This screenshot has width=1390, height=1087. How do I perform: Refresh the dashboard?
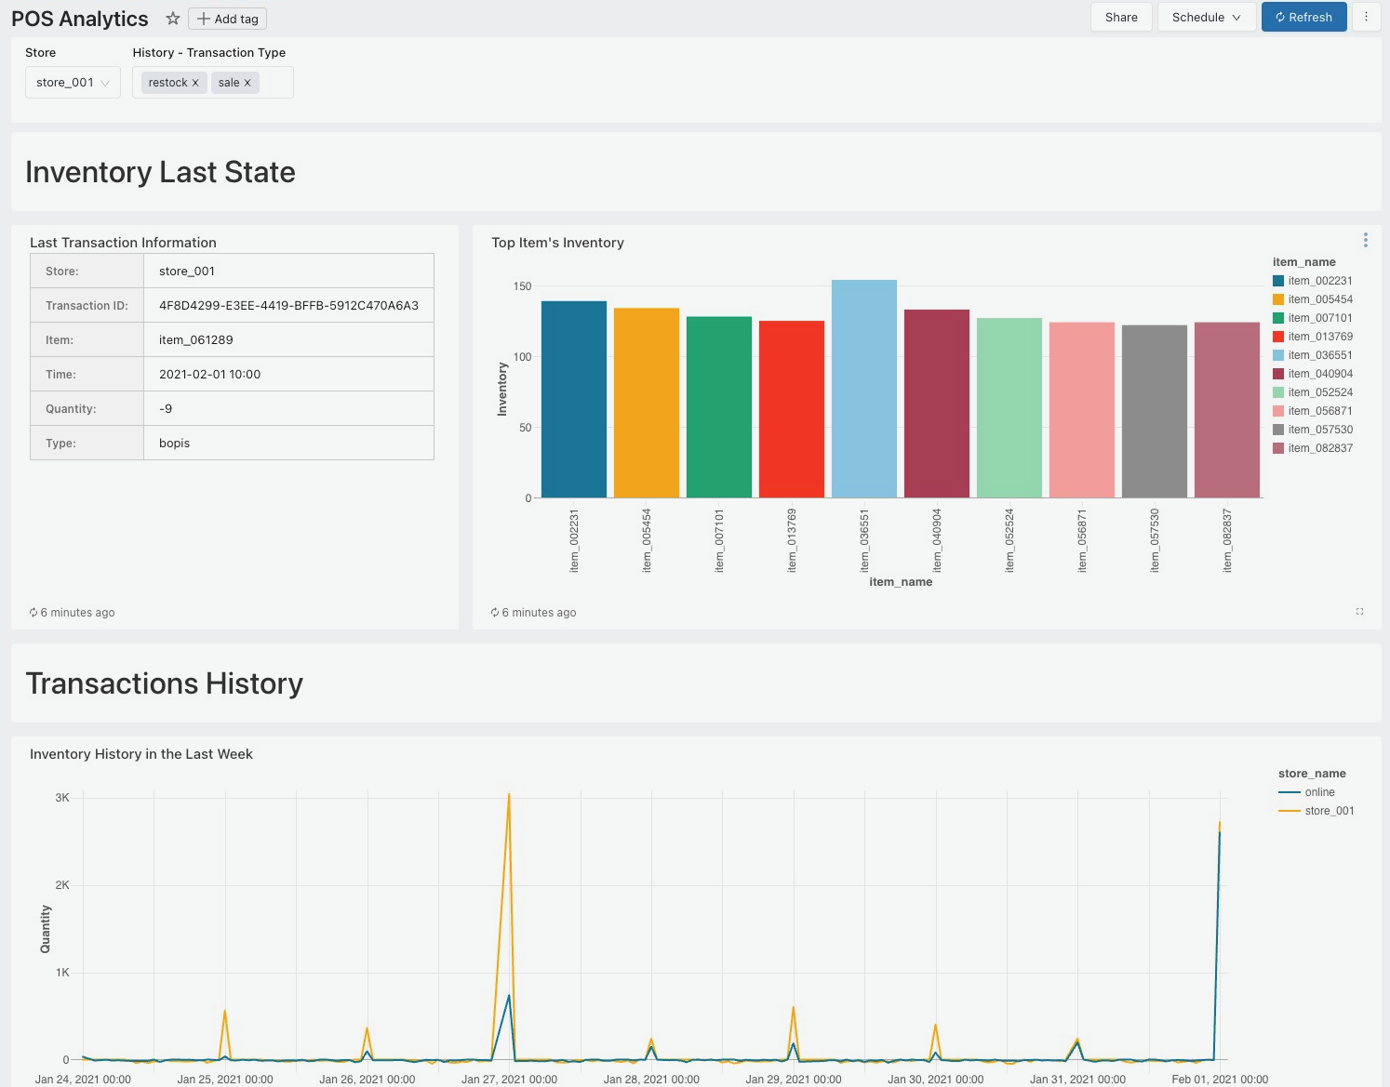[x=1303, y=17]
